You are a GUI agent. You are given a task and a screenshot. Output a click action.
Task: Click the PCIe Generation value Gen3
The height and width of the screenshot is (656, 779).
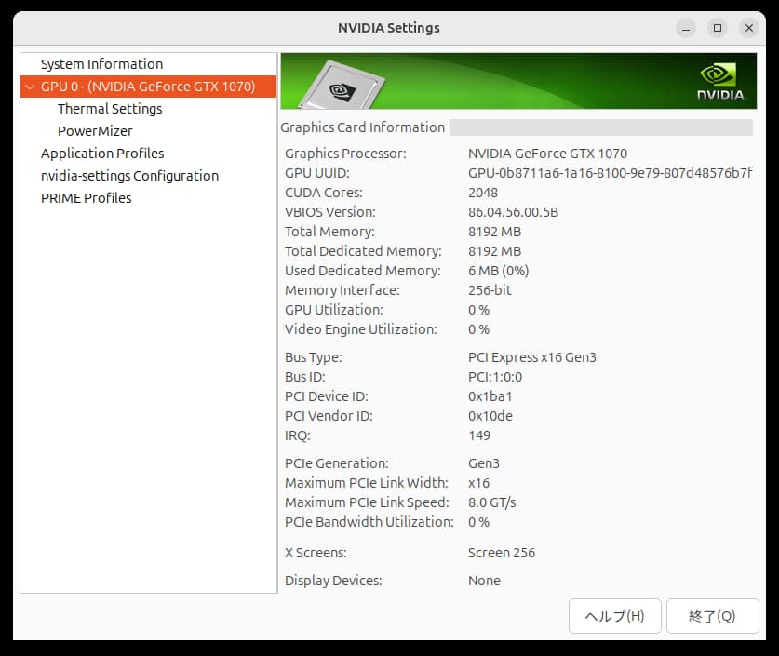pos(483,463)
